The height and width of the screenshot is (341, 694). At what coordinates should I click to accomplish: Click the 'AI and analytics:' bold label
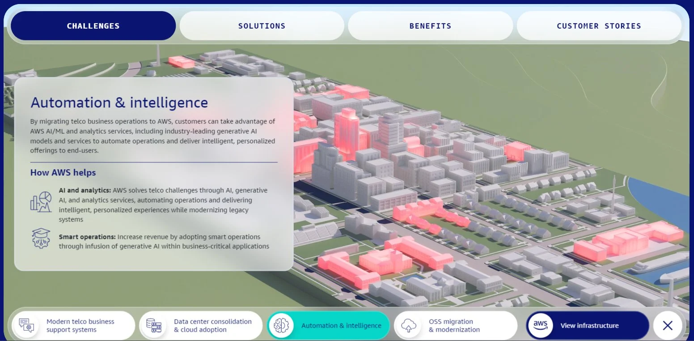(85, 190)
